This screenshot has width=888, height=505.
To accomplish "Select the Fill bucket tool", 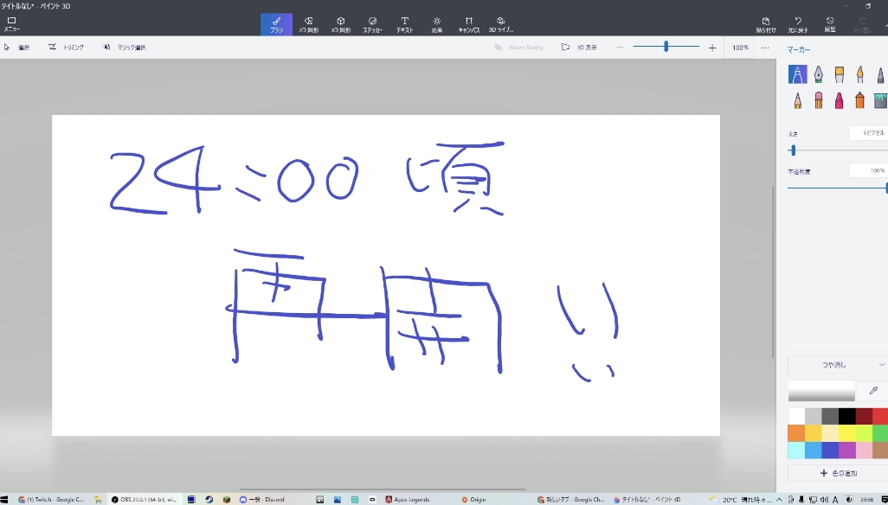I will point(880,100).
